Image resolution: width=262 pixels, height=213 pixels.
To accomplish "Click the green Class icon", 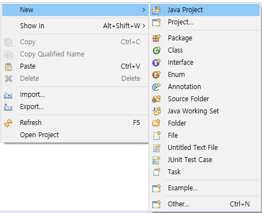I will click(156, 50).
